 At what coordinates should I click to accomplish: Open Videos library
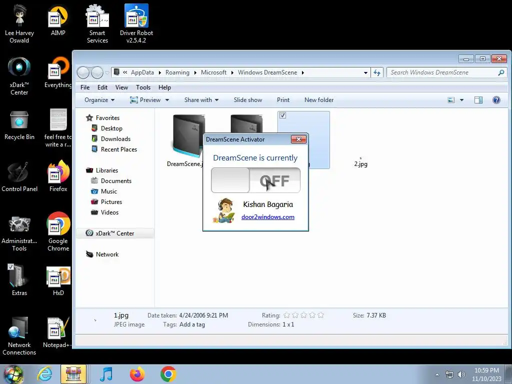[109, 212]
